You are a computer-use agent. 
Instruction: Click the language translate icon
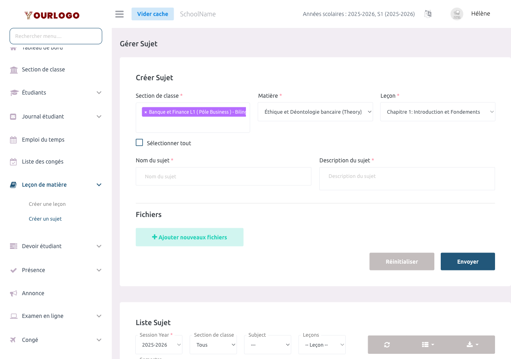428,14
